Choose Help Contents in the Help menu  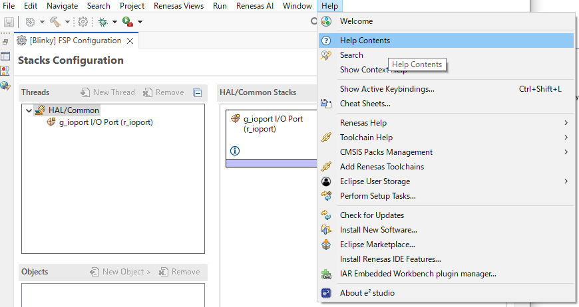446,41
